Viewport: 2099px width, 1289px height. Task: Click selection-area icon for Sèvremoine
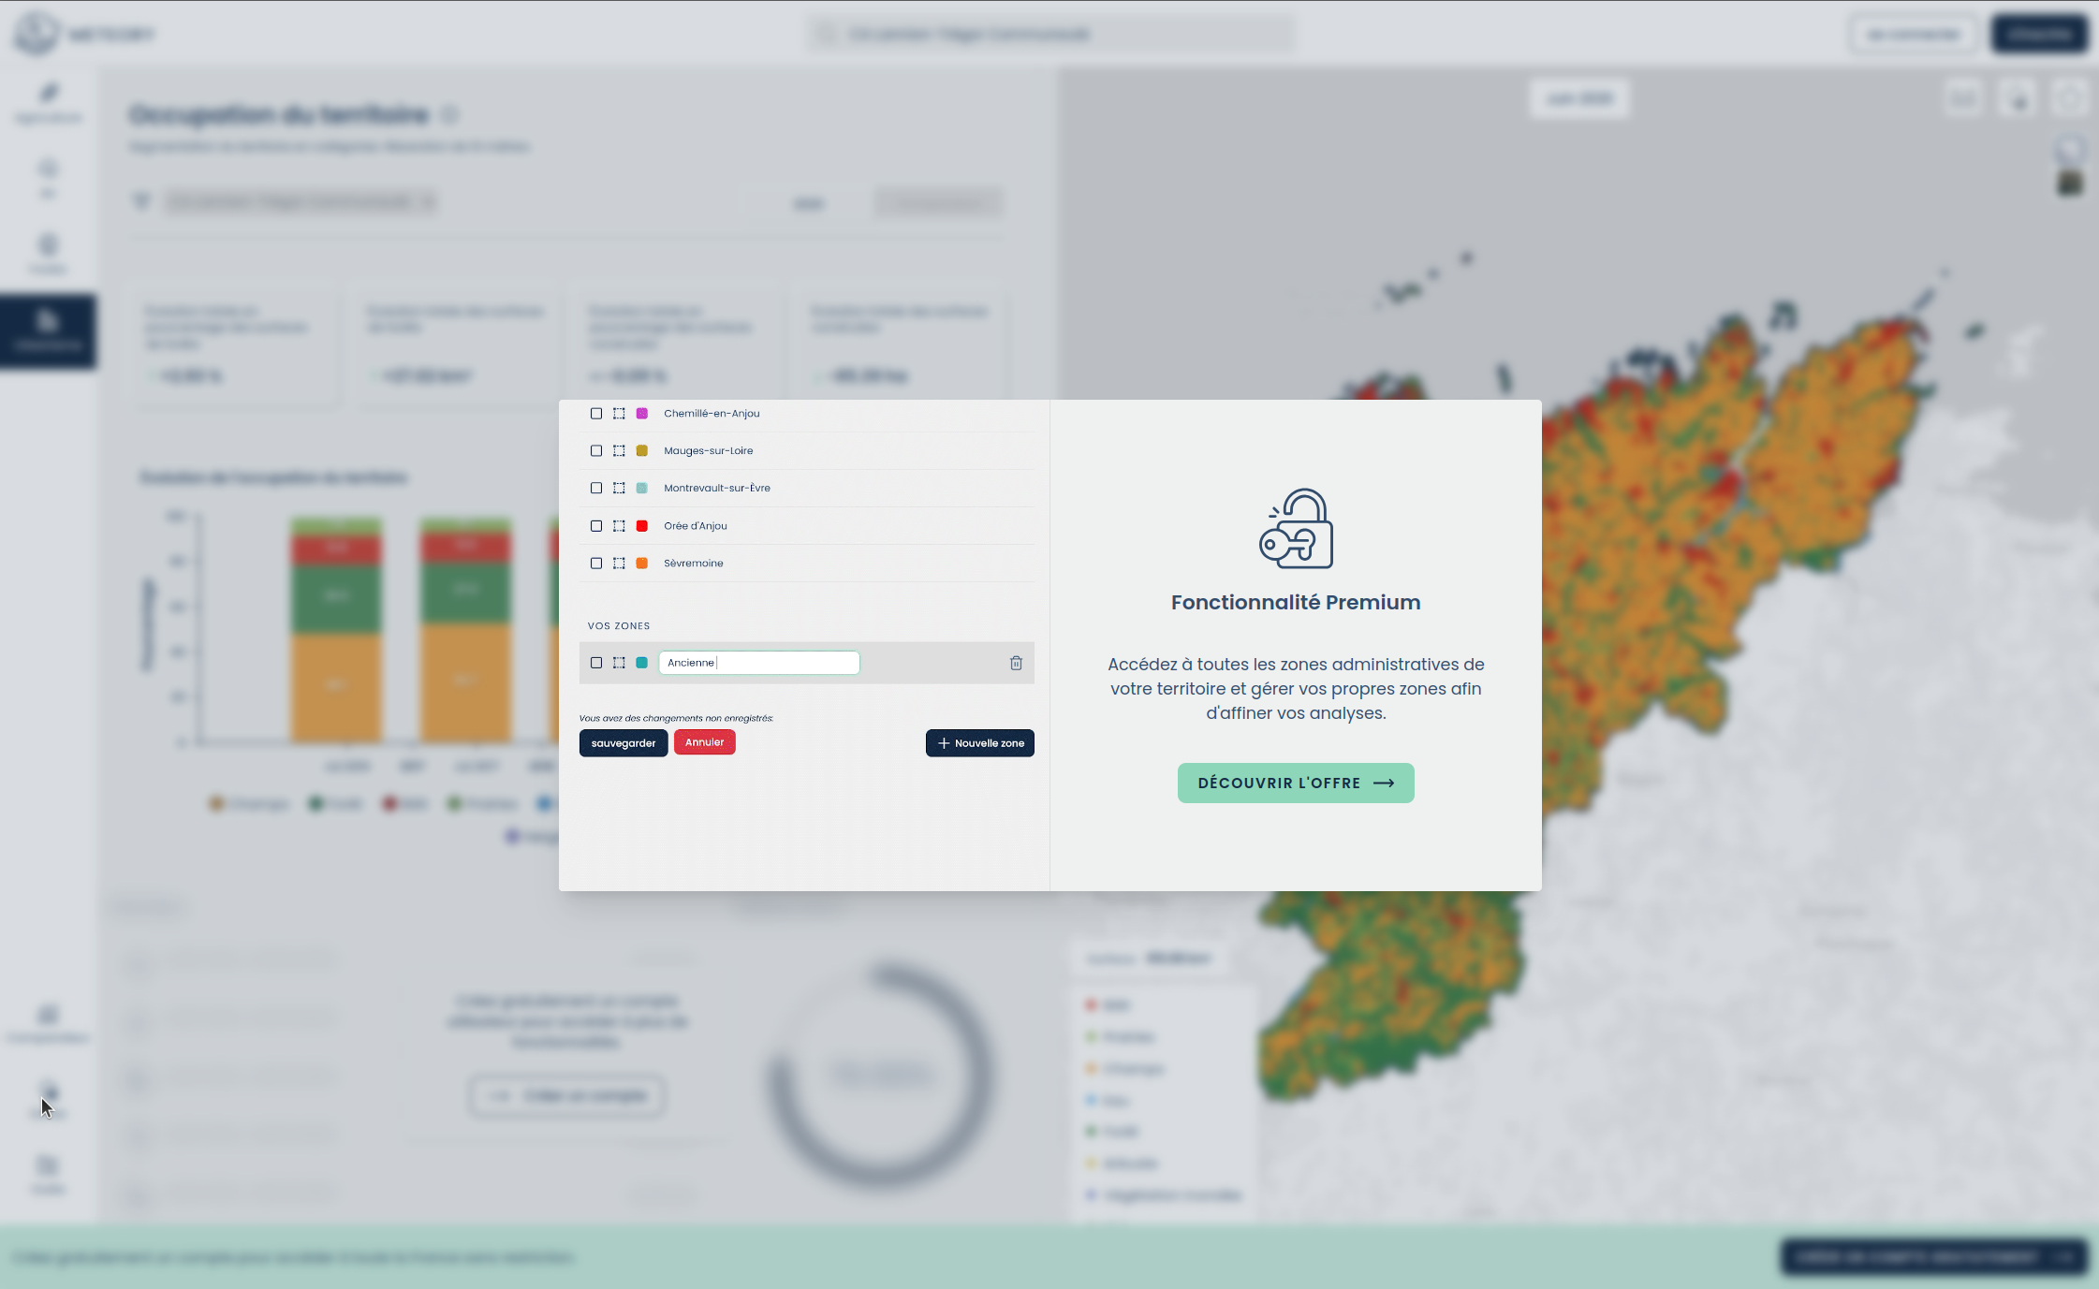point(619,564)
